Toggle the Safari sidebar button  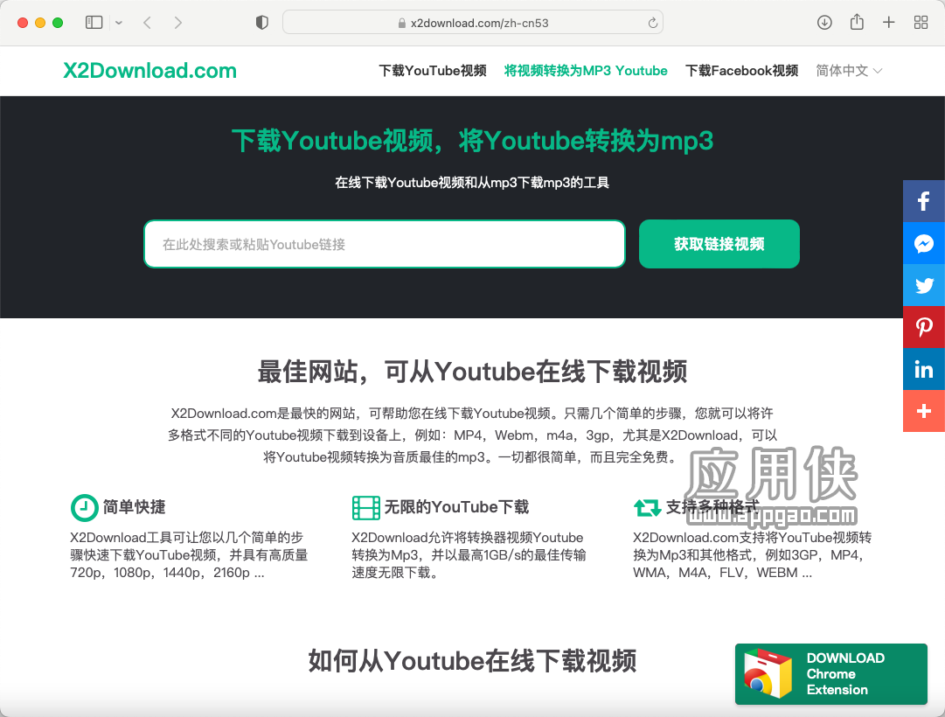click(x=94, y=23)
